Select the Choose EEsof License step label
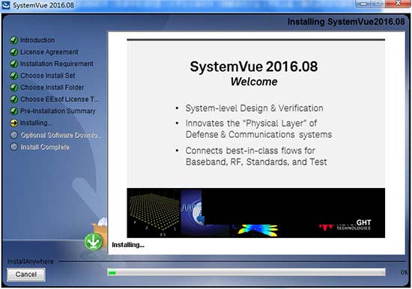Screen dimensions: 412x289 pos(60,100)
